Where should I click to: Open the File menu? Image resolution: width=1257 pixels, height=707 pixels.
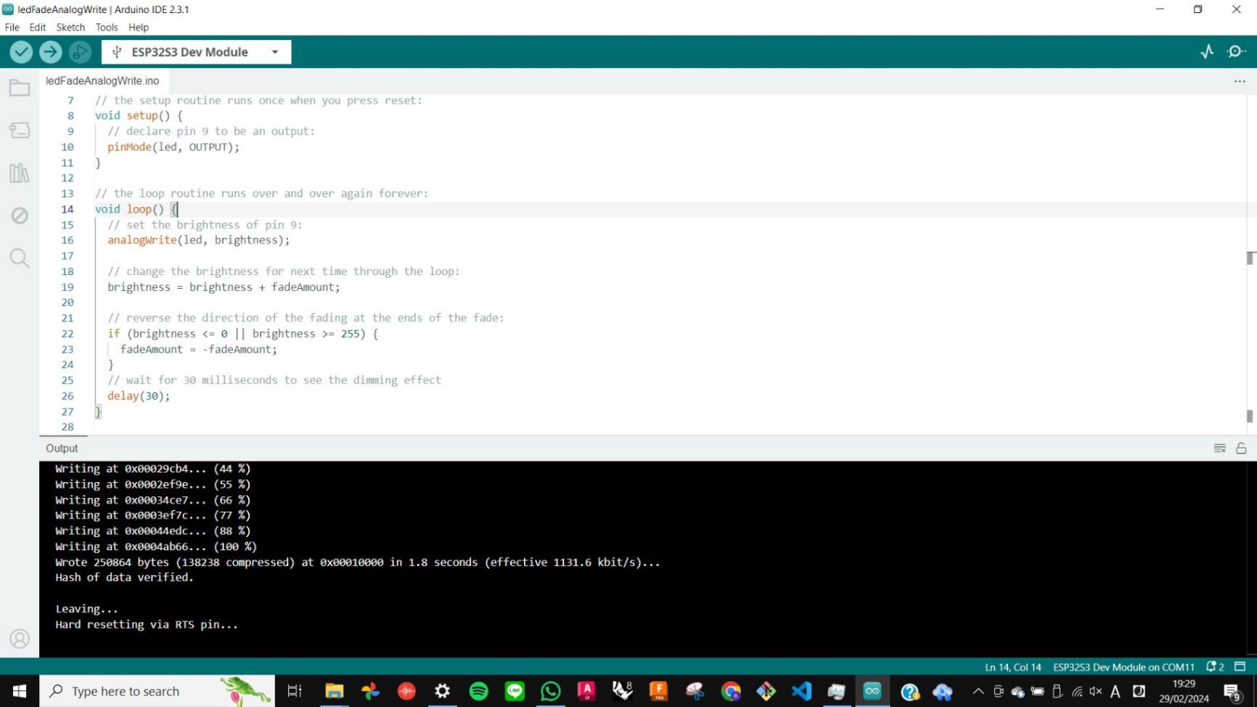[12, 27]
